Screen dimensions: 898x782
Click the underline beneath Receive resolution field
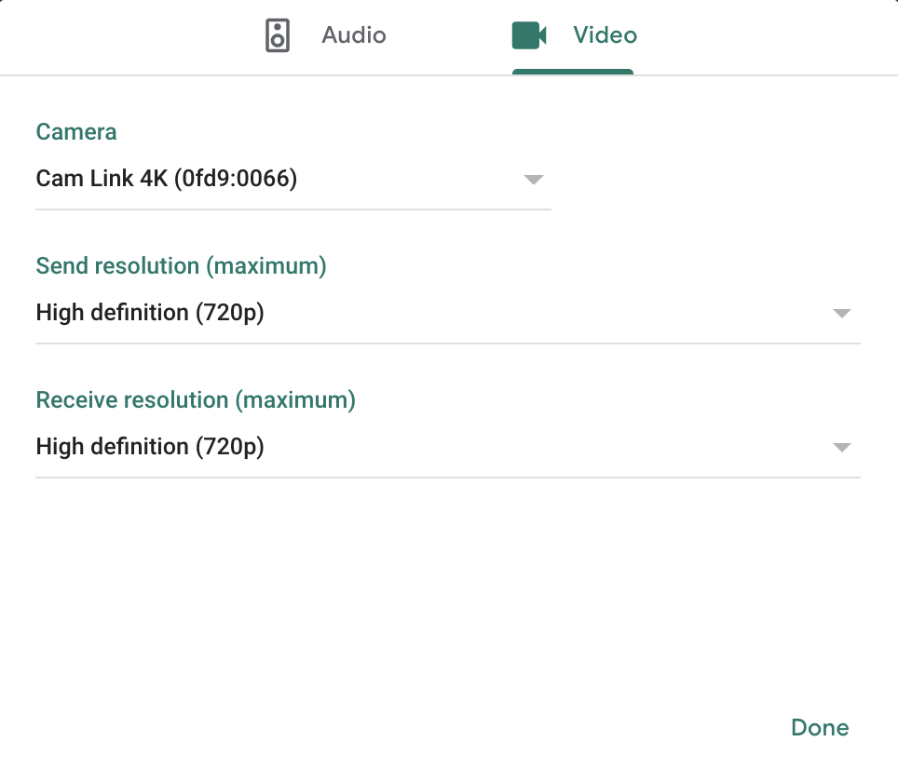point(448,478)
